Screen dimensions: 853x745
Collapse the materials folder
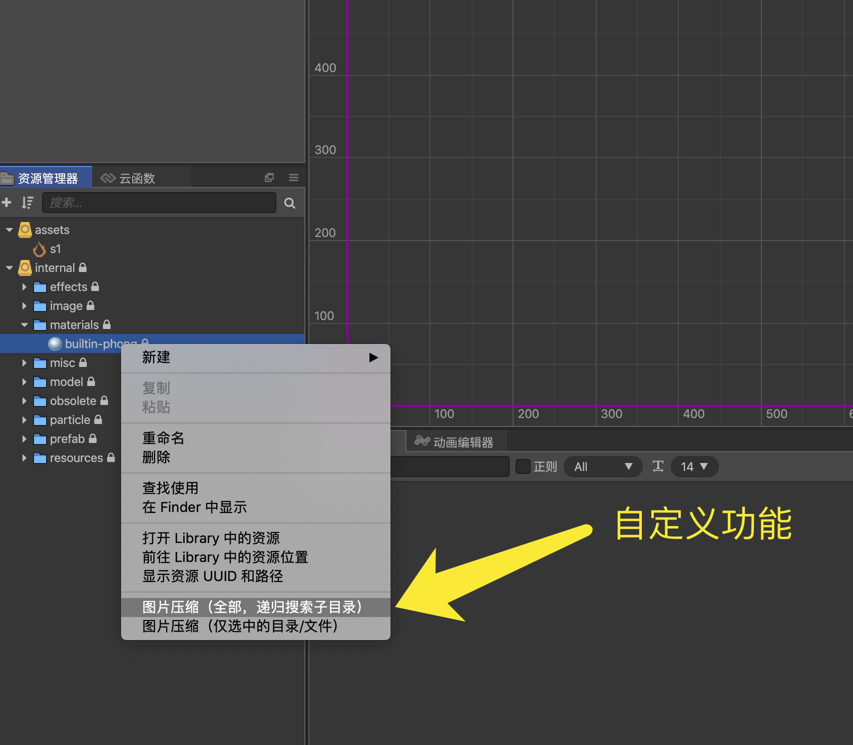(24, 325)
